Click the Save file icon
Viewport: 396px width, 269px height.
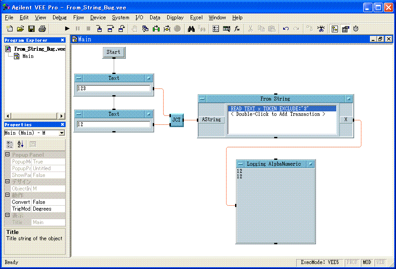(31, 29)
